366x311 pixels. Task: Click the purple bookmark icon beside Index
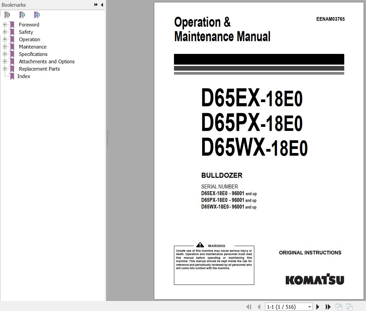click(12, 76)
